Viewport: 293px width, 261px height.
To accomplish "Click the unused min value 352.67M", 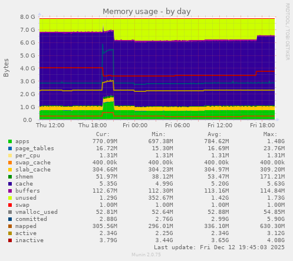I will (160, 198).
